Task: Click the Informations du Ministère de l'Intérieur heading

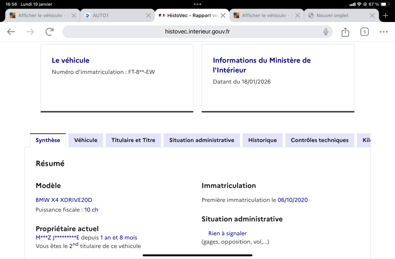Action: pyautogui.click(x=262, y=65)
